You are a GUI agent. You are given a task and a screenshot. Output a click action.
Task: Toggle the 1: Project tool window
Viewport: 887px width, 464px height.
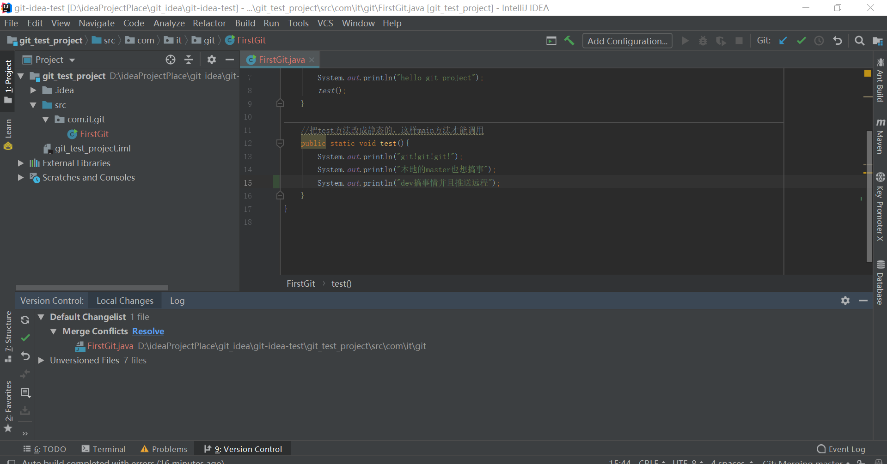point(8,82)
